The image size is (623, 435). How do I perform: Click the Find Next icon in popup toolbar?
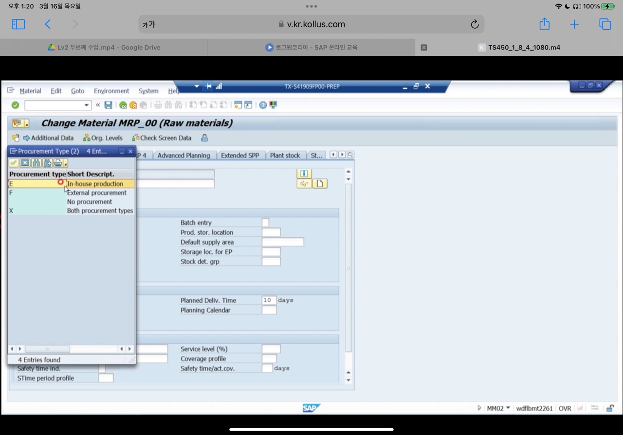(47, 163)
